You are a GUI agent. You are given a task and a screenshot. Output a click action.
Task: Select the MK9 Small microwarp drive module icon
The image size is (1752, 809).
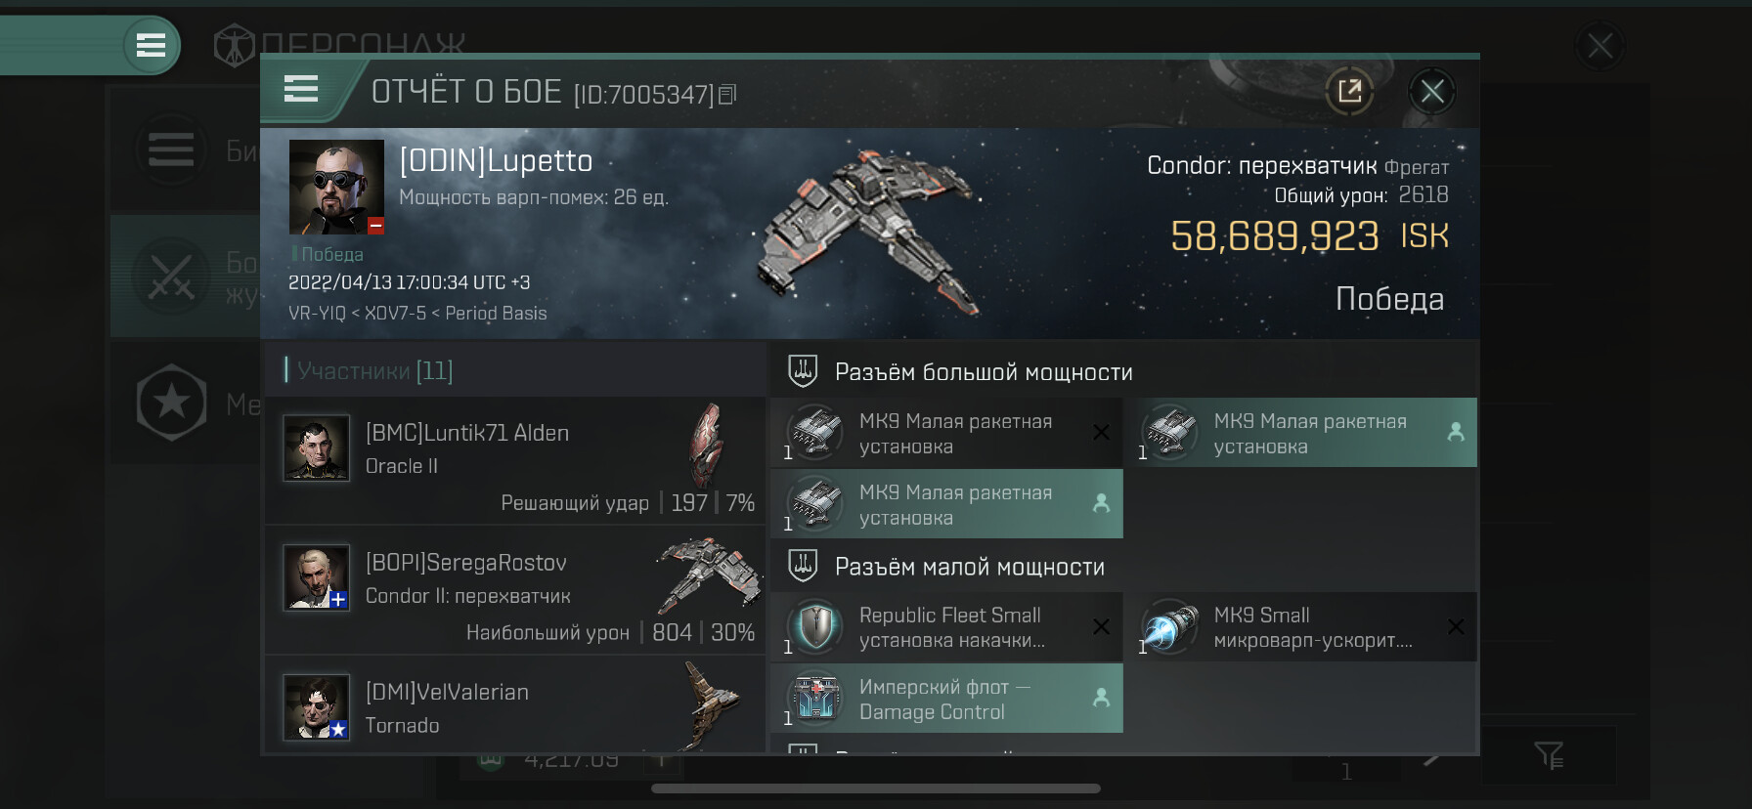tap(1169, 627)
